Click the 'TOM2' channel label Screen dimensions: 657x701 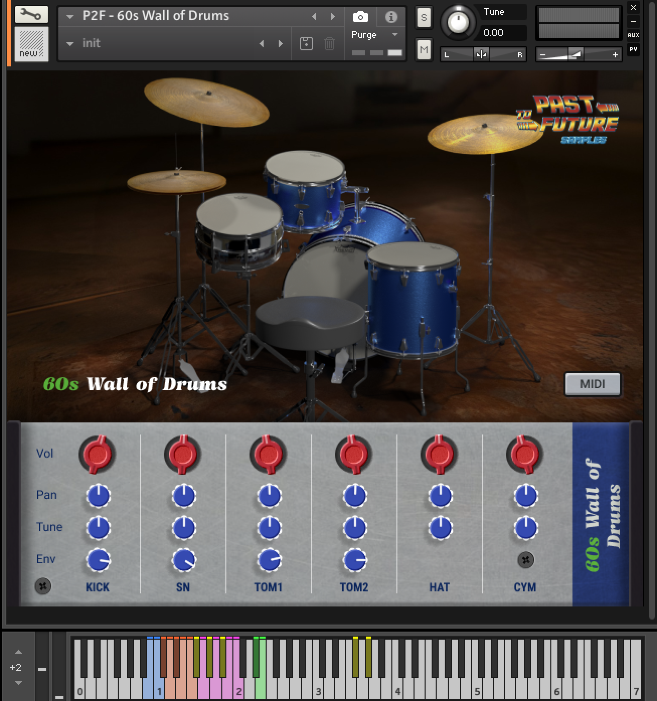(x=354, y=587)
